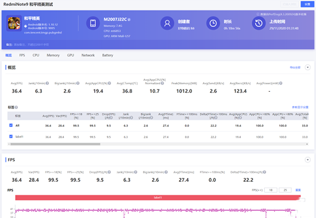The width and height of the screenshot is (316, 218).
Task: Click the red label1 bar above chart
Action: pos(158,197)
